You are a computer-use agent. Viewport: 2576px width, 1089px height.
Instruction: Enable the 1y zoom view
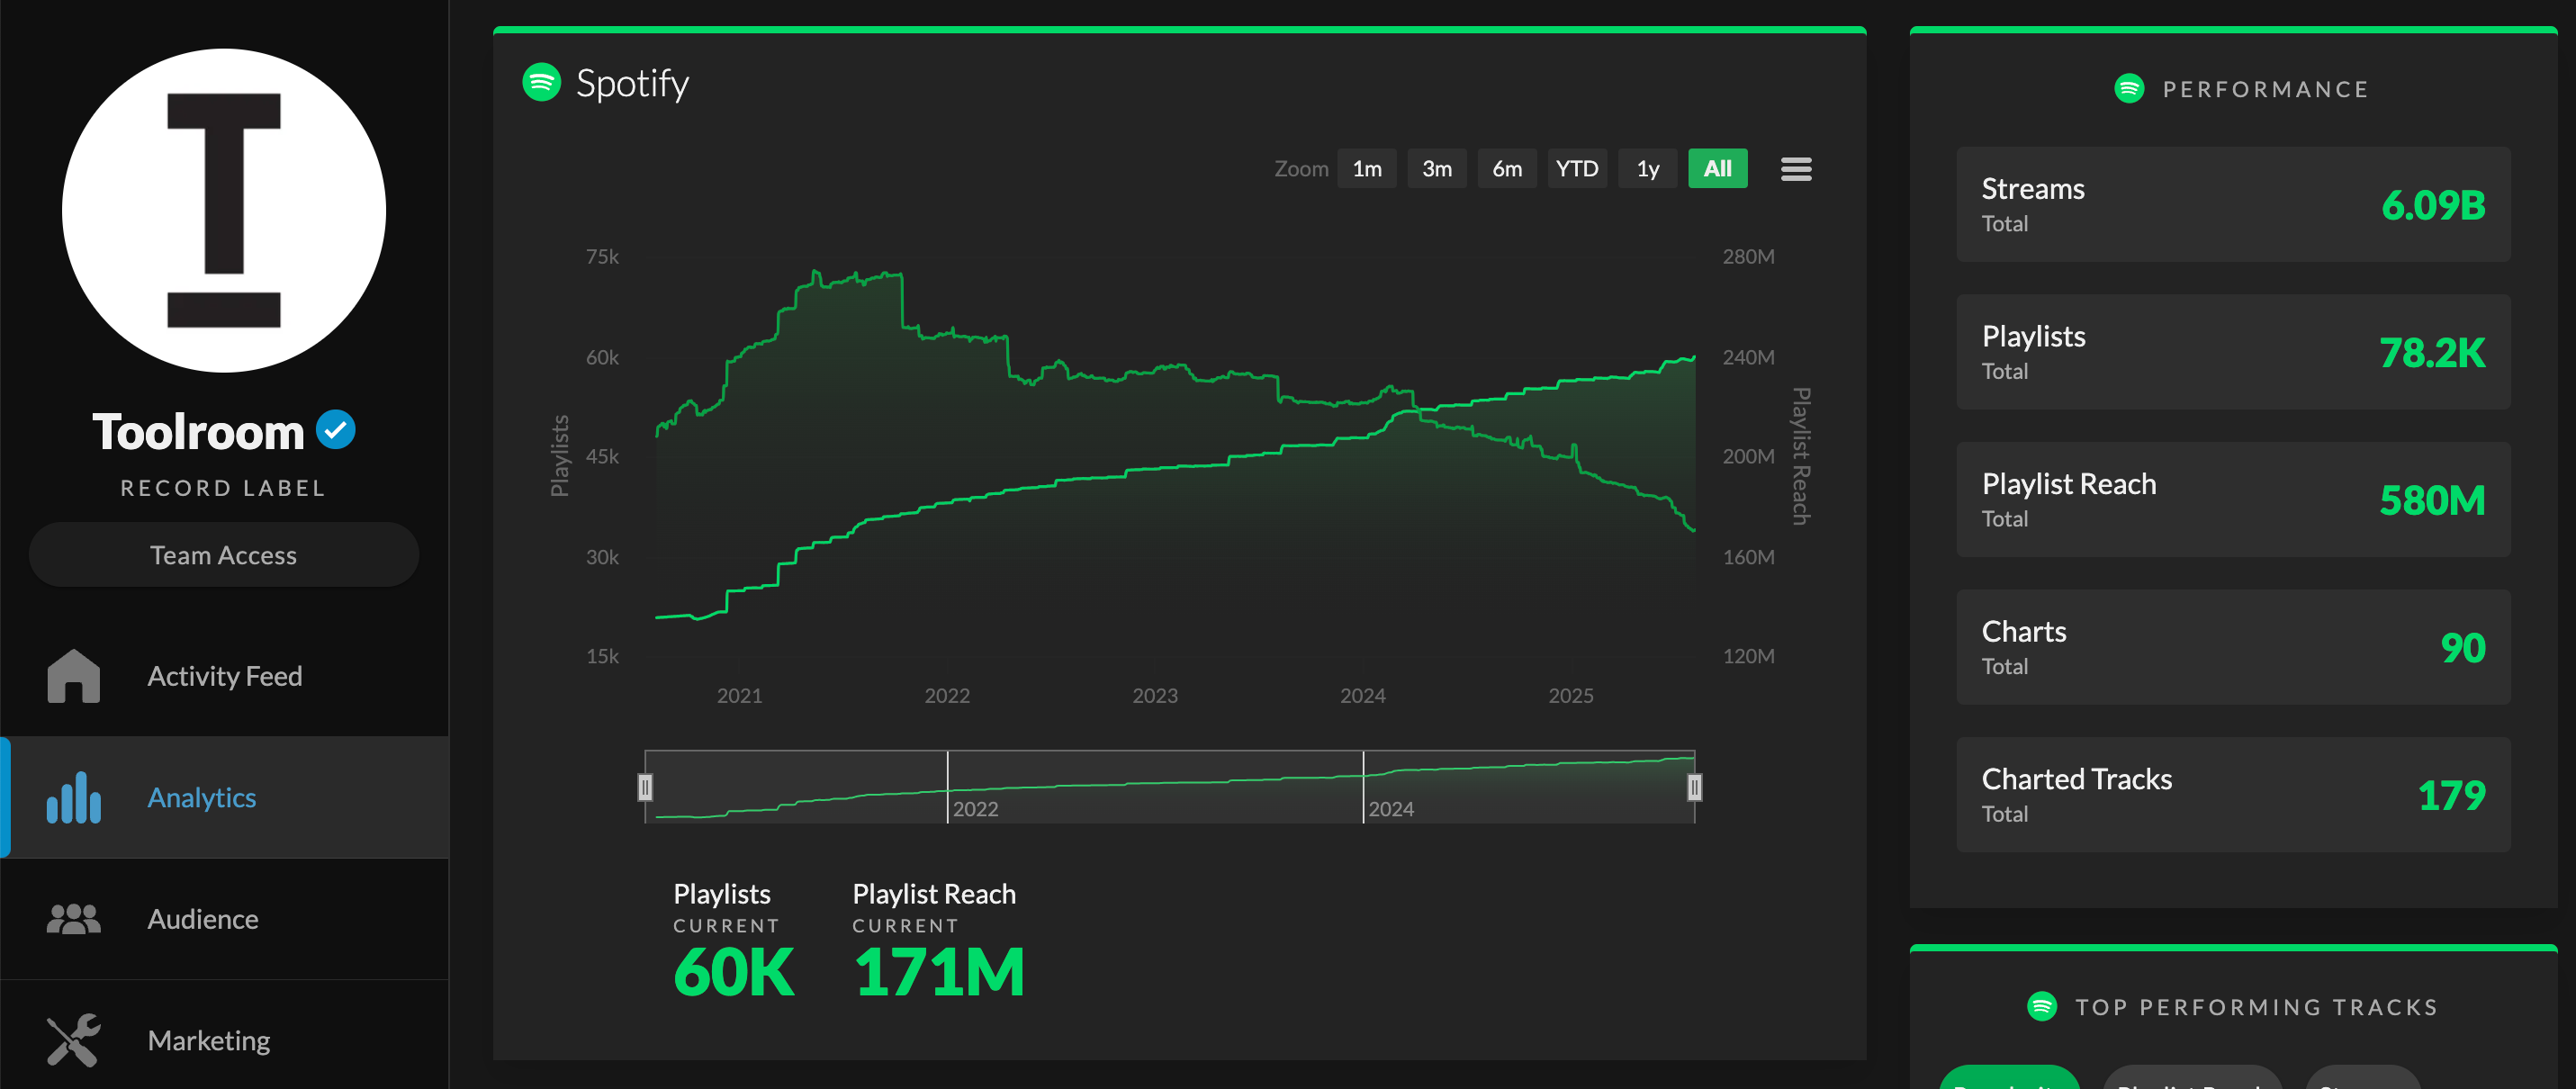pos(1647,168)
